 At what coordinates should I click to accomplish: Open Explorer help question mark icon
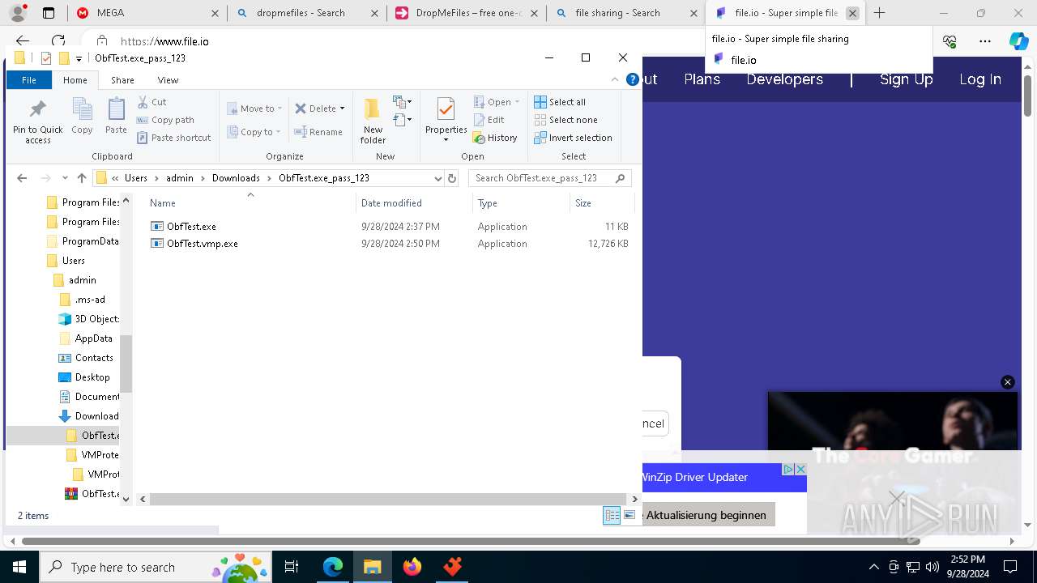pyautogui.click(x=633, y=80)
